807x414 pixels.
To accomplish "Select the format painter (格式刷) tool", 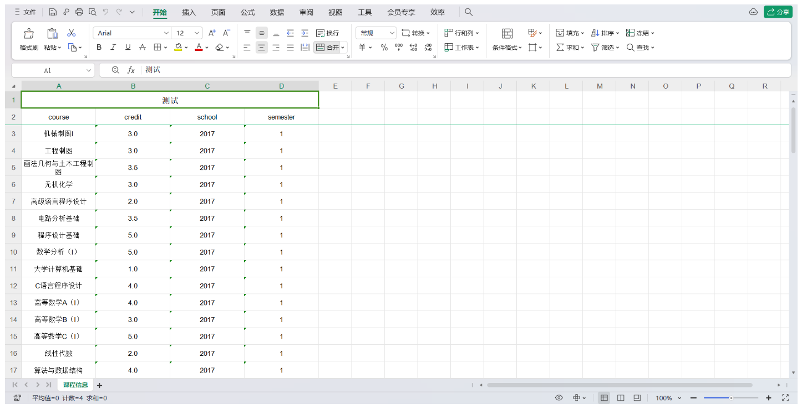I will (29, 40).
